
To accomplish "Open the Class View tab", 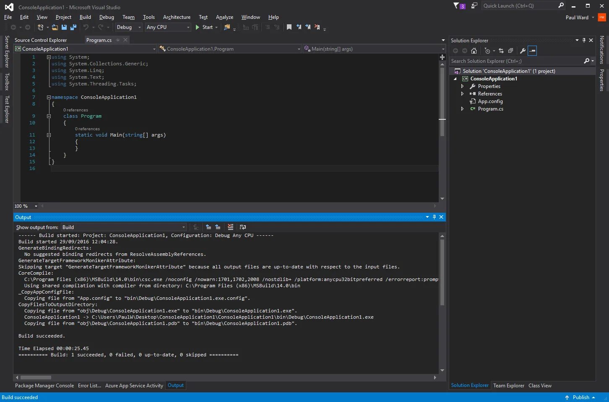I will coord(540,386).
